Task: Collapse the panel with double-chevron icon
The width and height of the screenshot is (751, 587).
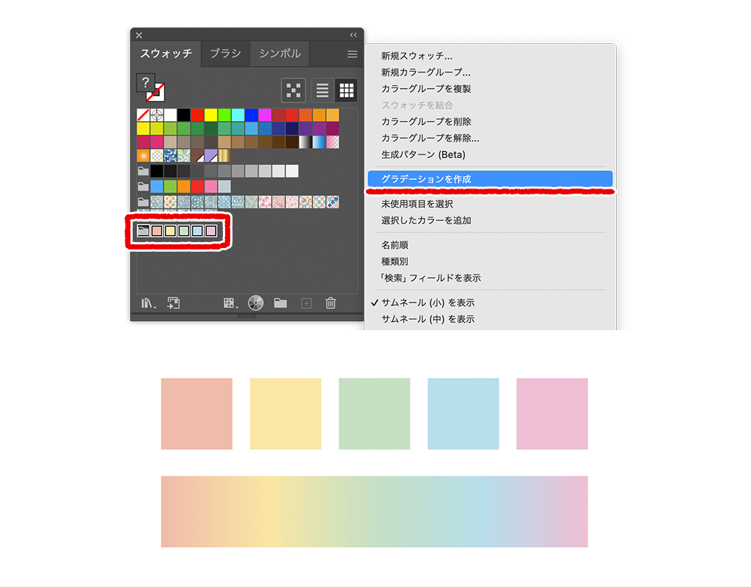Action: [x=353, y=35]
